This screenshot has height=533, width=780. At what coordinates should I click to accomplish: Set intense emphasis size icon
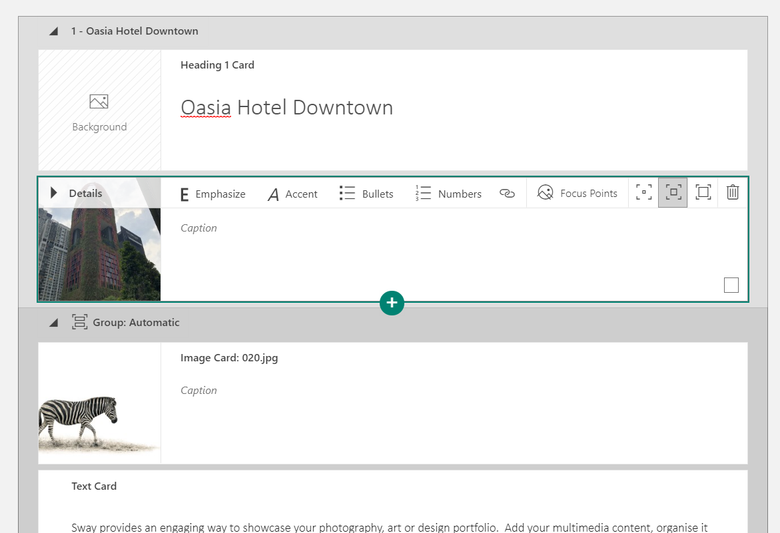(x=703, y=192)
